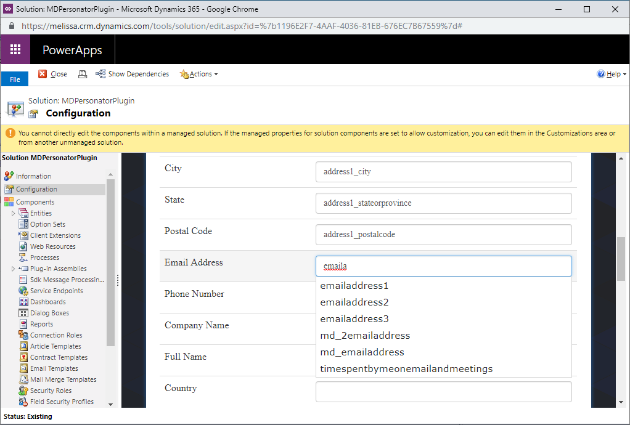Open Web Resources in the sidebar

52,246
